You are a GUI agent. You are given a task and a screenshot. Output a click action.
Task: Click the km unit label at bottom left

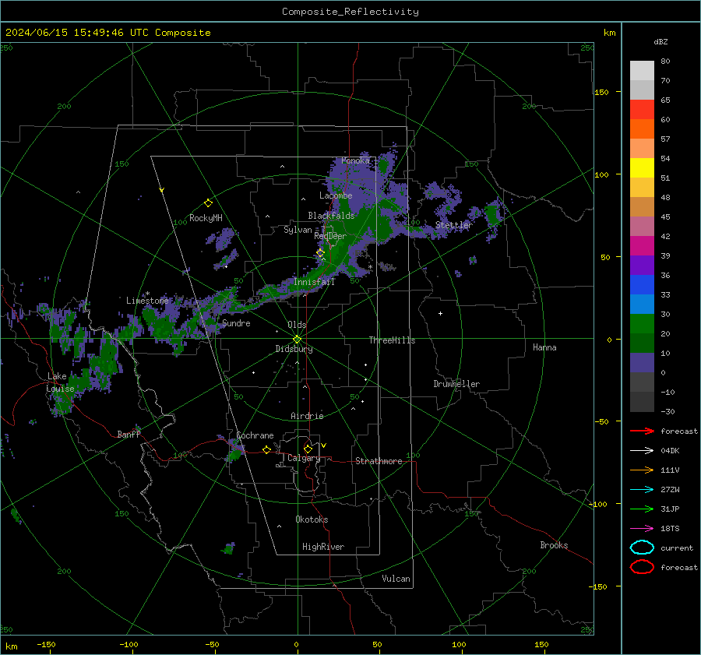(11, 646)
